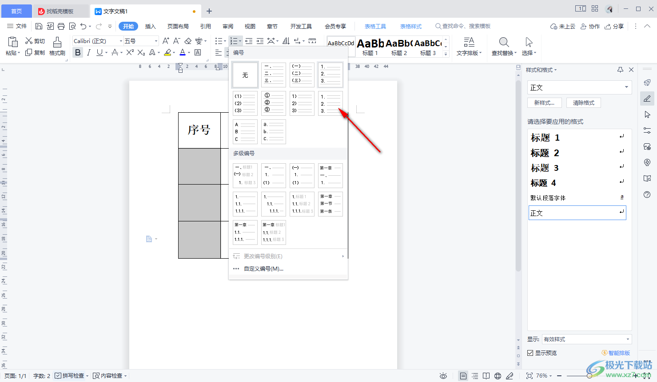Click increase indent icon
This screenshot has width=657, height=382.
[260, 41]
